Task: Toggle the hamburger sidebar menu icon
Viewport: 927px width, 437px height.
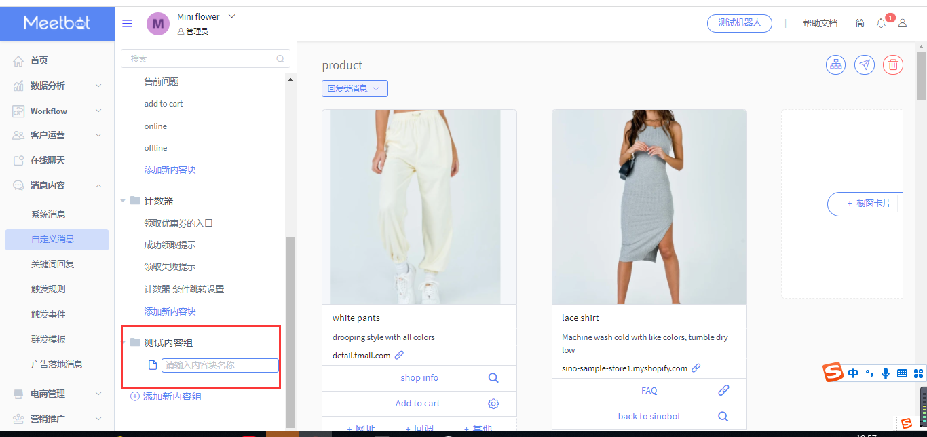Action: click(127, 24)
